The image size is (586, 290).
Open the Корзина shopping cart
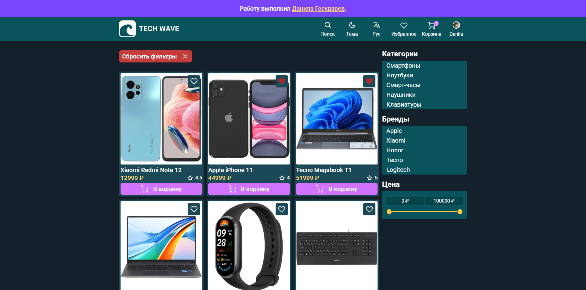pos(431,29)
